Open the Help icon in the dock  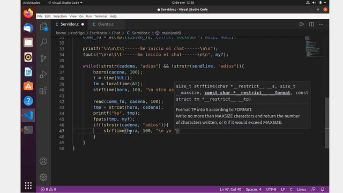pyautogui.click(x=28, y=101)
